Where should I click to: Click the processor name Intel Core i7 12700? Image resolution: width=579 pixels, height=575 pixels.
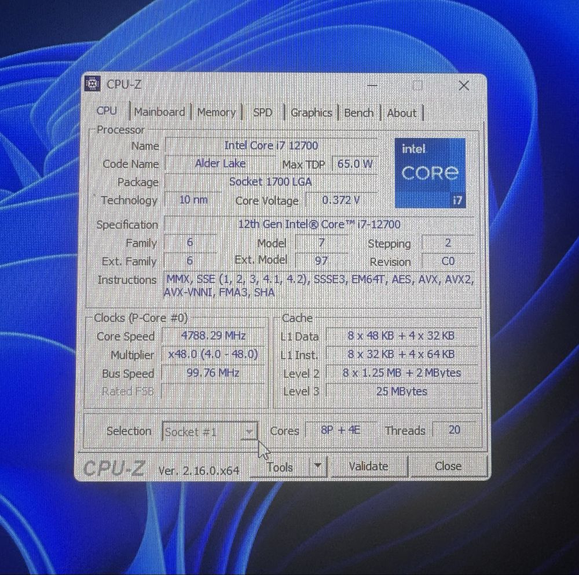(271, 145)
